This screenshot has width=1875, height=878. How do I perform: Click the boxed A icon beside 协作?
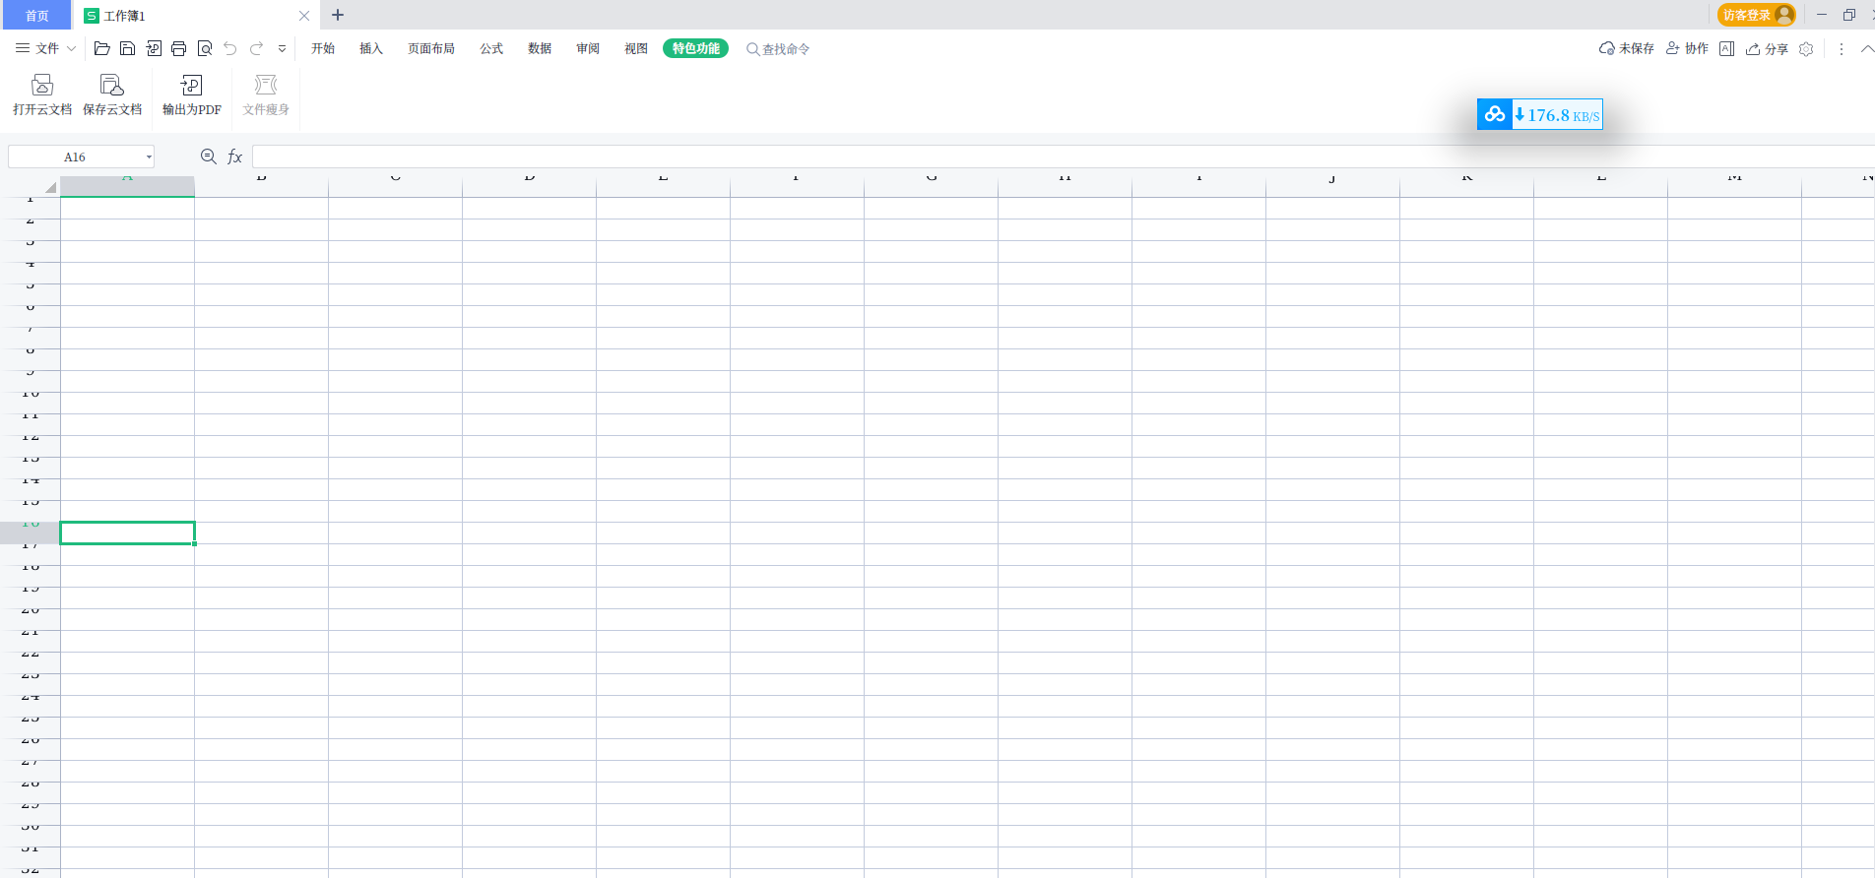click(1726, 48)
